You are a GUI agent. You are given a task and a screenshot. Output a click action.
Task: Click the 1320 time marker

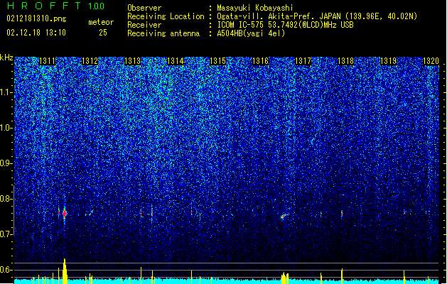(431, 61)
